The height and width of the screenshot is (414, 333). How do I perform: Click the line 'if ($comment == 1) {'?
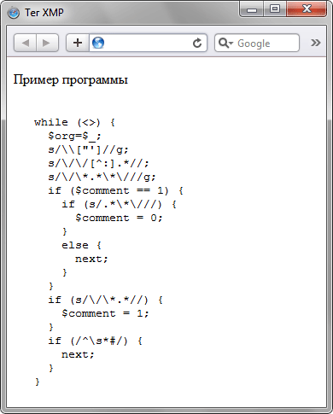[115, 190]
